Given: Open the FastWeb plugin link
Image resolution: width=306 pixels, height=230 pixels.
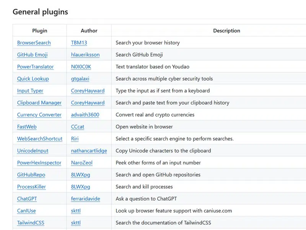Looking at the screenshot, I should pyautogui.click(x=27, y=127).
